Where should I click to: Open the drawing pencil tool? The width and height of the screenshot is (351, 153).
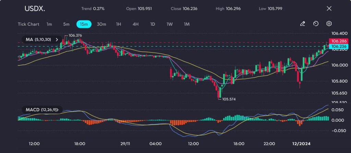point(302,24)
